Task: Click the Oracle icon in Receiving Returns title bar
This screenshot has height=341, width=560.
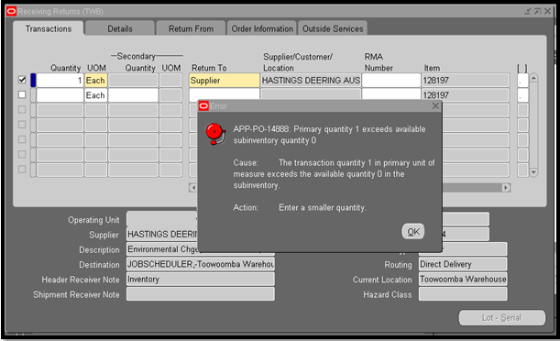Action: (11, 11)
